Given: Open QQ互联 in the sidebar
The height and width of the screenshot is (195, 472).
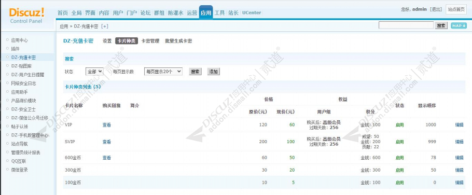Looking at the screenshot, I should (x=19, y=161).
